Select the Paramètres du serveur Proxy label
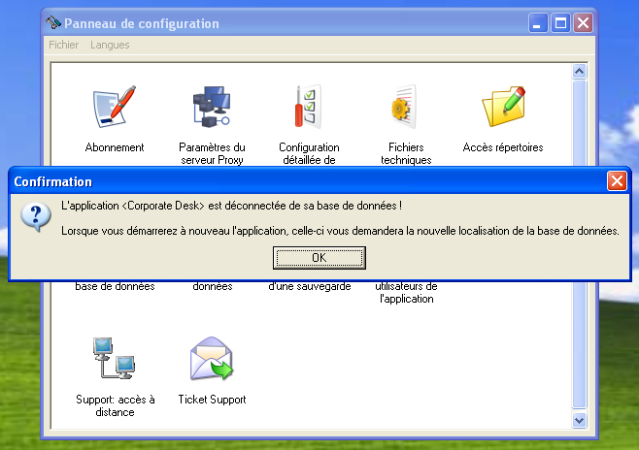This screenshot has height=450, width=639. click(x=212, y=153)
